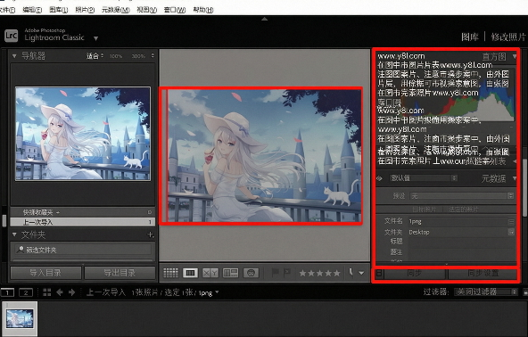528x337 pixels.
Task: Open navigator zoom level stepper
Action: pyautogui.click(x=153, y=55)
